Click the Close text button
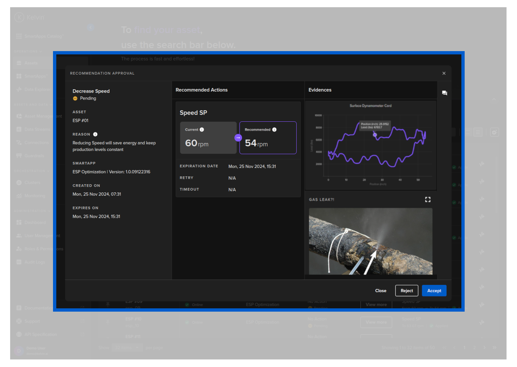Viewport: 517px width, 367px height. 381,291
